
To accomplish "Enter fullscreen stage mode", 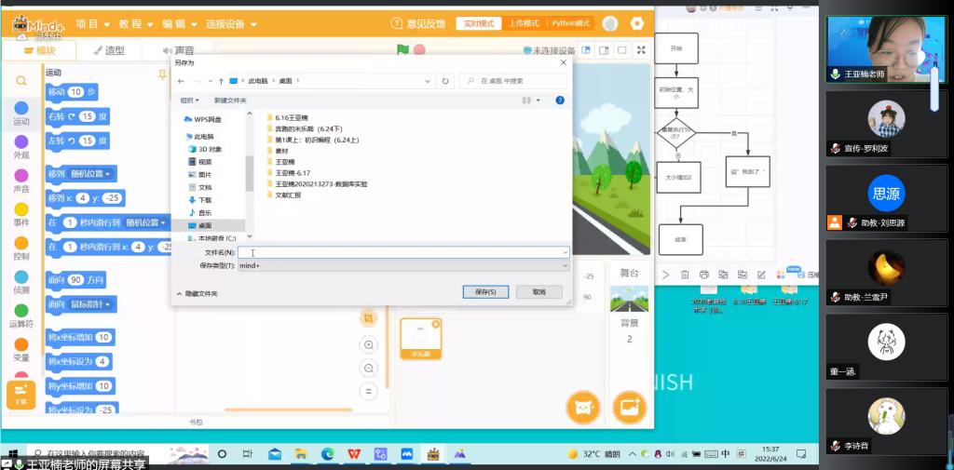I will click(x=641, y=50).
